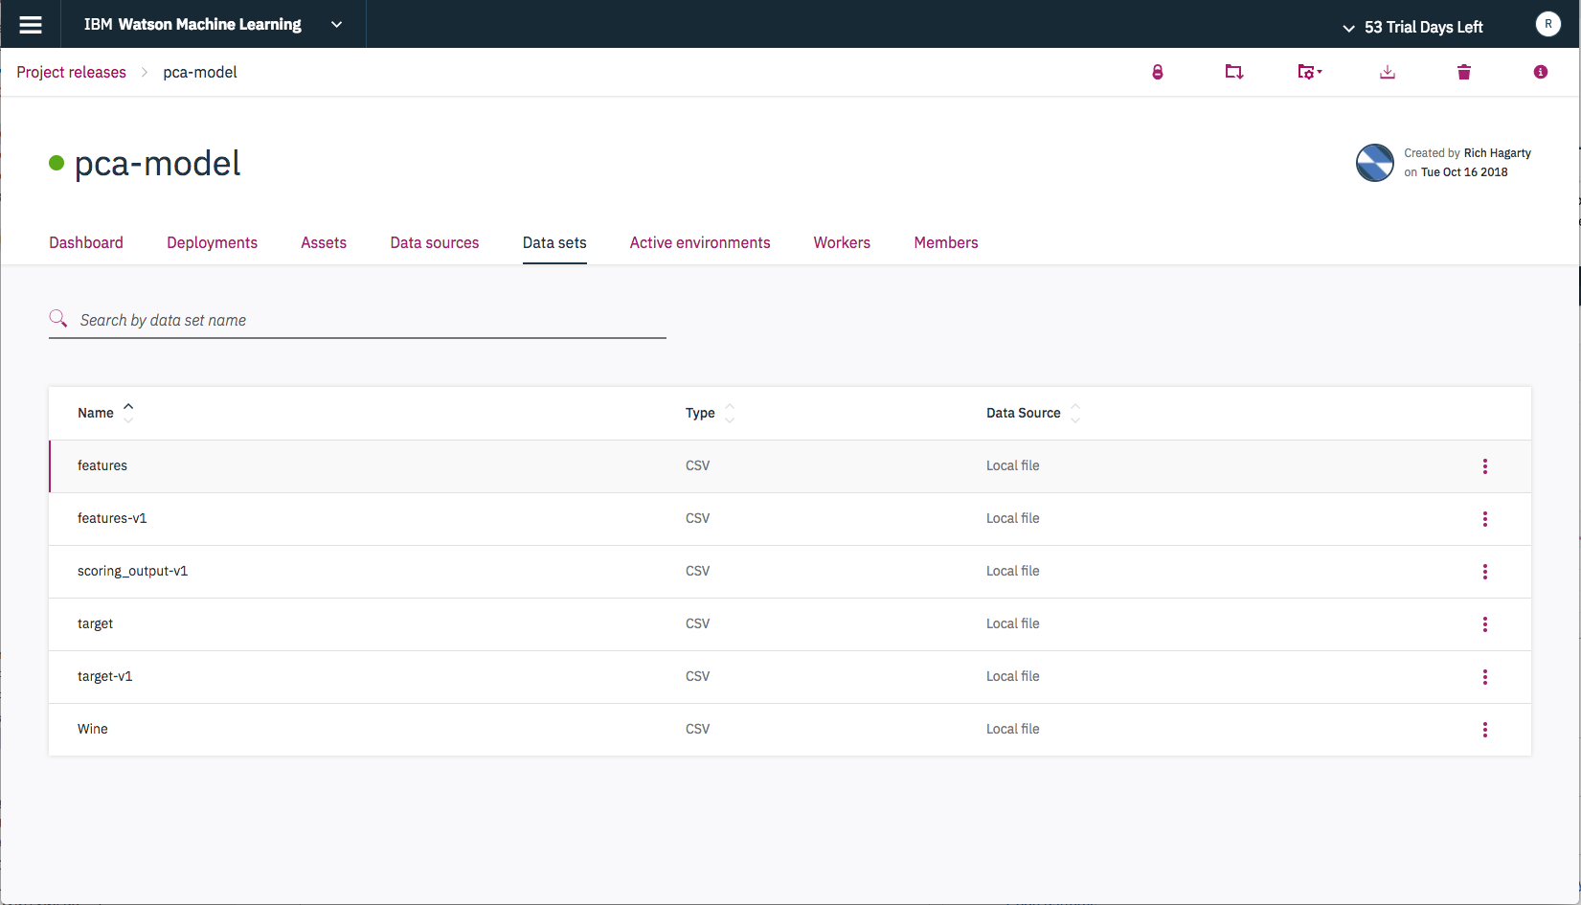Open the folder settings gear dropdown
This screenshot has height=905, width=1581.
pos(1310,72)
